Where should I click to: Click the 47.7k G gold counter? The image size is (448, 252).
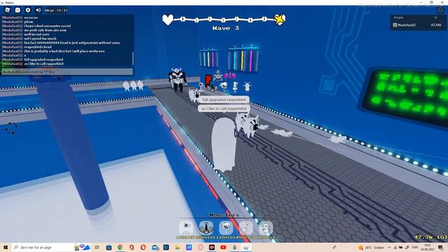point(430,237)
